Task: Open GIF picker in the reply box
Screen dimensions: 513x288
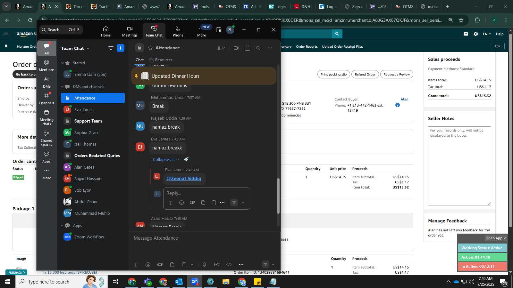Action: coord(192,203)
